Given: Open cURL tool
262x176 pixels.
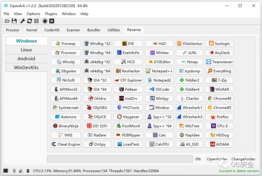Looking at the screenshot, I should tap(190, 53).
